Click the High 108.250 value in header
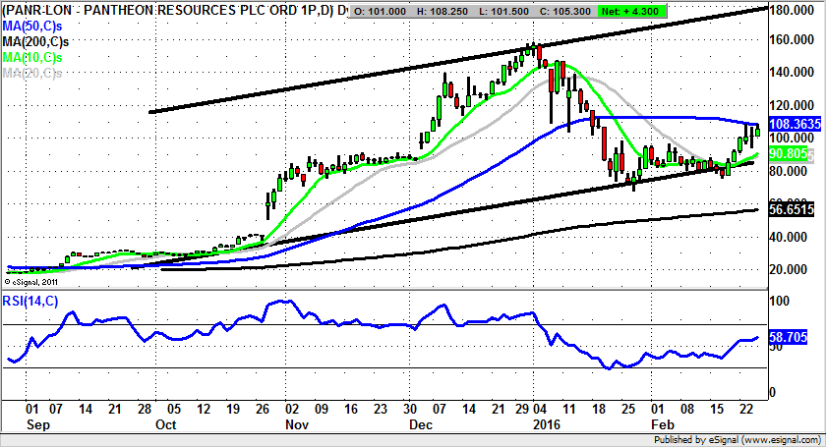Image resolution: width=826 pixels, height=447 pixels. pyautogui.click(x=450, y=11)
